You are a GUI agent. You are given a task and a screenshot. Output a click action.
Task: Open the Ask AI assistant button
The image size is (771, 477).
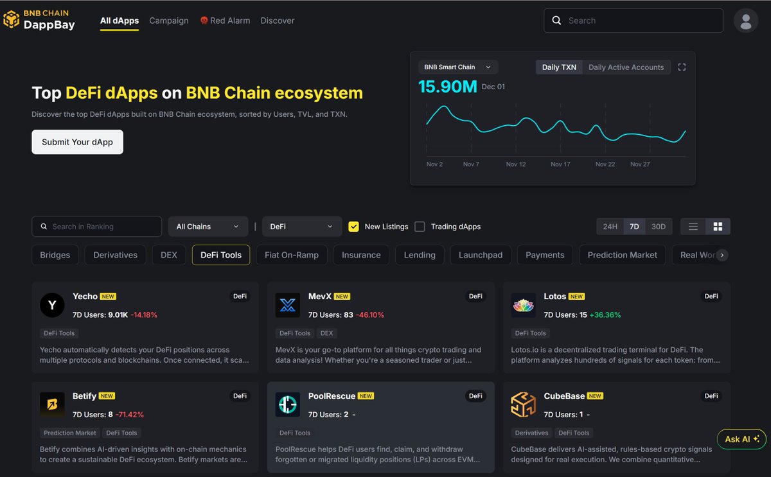tap(741, 439)
